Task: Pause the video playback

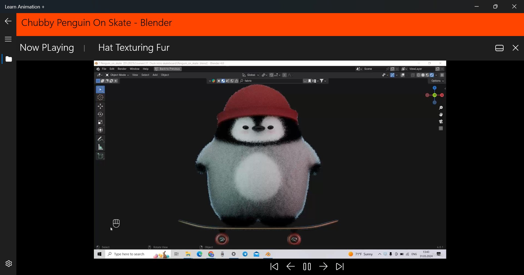Action: coord(307,267)
